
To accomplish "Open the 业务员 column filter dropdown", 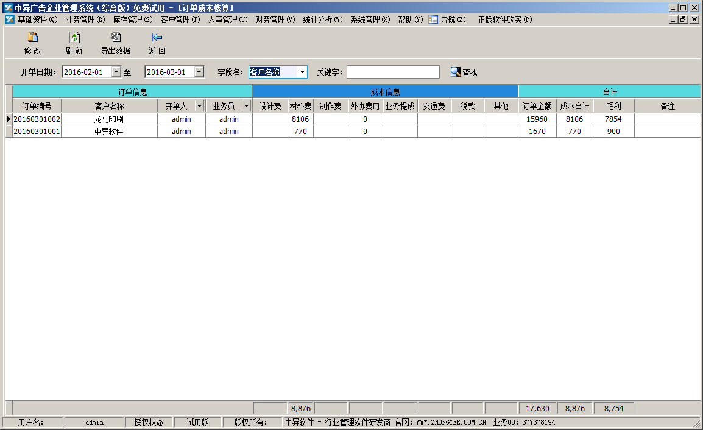I will 246,106.
